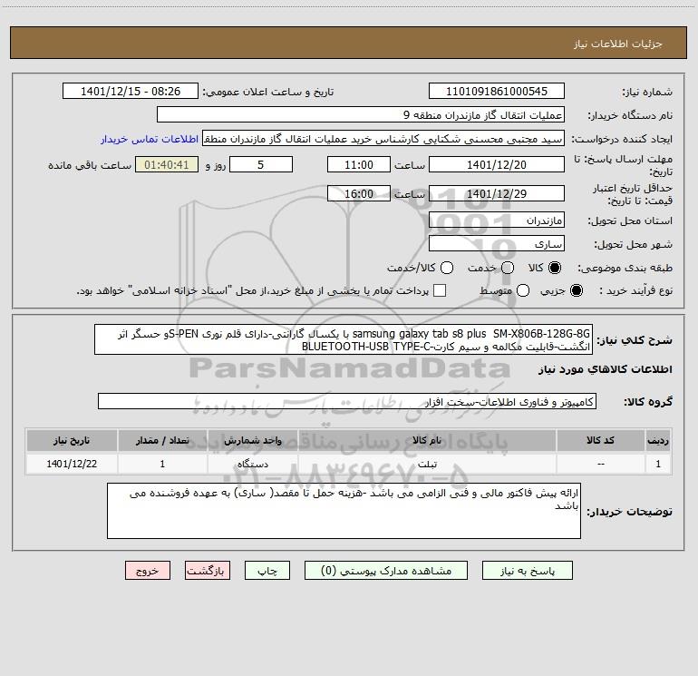
Task: Click the پاسخ به نیاز button
Action: coord(528,571)
